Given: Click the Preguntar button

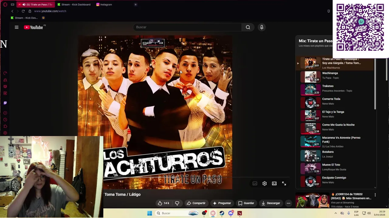Looking at the screenshot, I should click(x=222, y=203).
